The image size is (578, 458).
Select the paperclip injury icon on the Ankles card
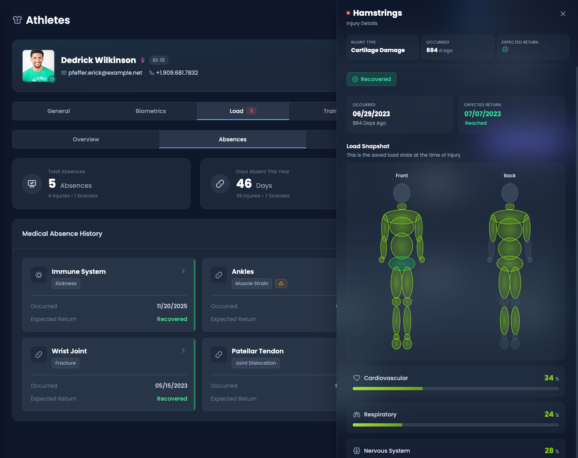(218, 275)
